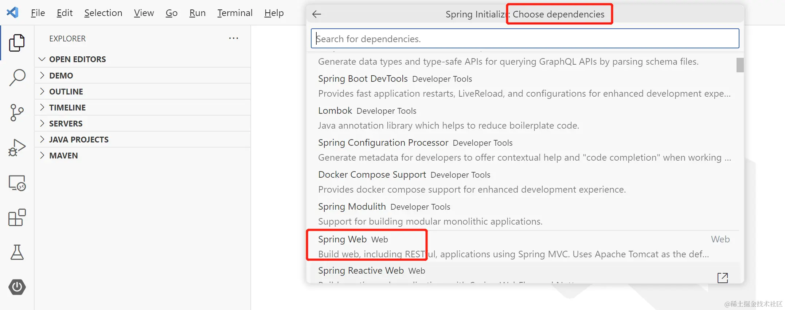Open the View menu
The width and height of the screenshot is (785, 310).
tap(144, 13)
